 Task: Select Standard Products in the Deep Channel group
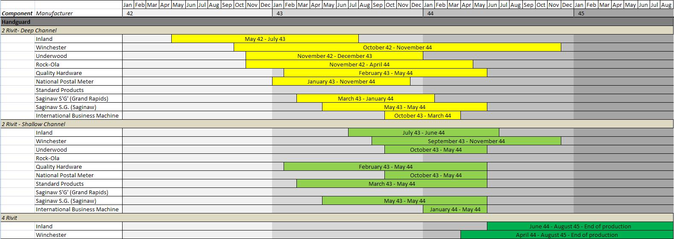79,90
